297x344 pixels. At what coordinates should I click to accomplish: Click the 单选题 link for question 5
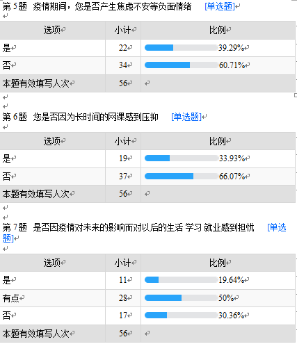point(220,6)
